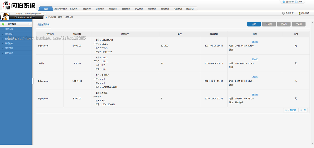Click the 操作 column header
The image size is (314, 148).
296,34
